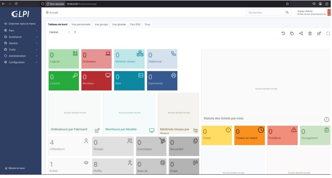The image size is (332, 178).
Task: Click the delete dashboard trash icon
Action: pyautogui.click(x=310, y=34)
